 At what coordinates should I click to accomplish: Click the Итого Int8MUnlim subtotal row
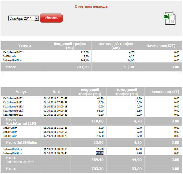pyautogui.click(x=91, y=143)
